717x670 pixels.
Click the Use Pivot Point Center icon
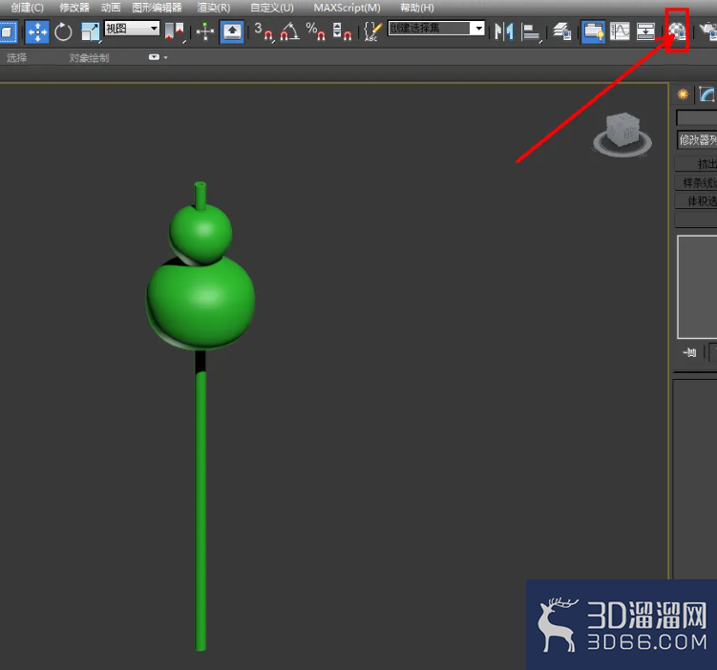click(174, 32)
